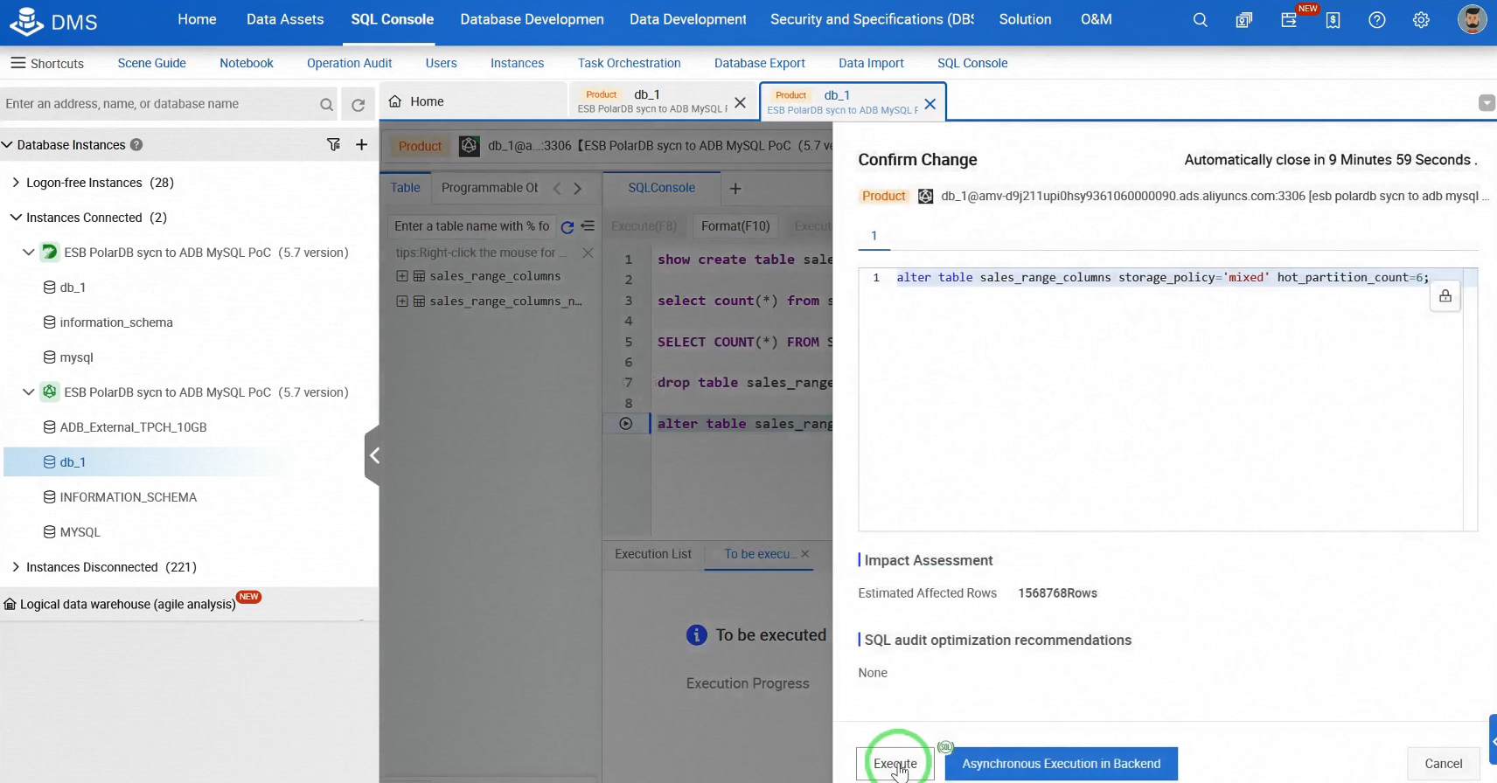Collapse the Database Instances section
1497x783 pixels.
point(7,145)
